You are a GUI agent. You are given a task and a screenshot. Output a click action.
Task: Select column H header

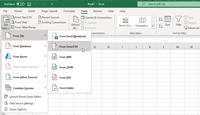(109, 47)
